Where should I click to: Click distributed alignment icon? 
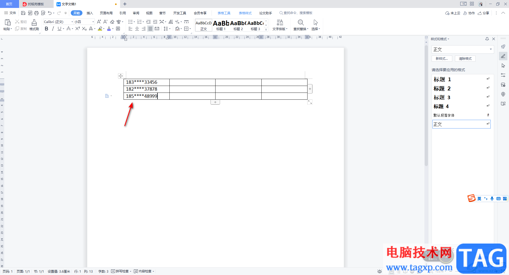tap(157, 29)
